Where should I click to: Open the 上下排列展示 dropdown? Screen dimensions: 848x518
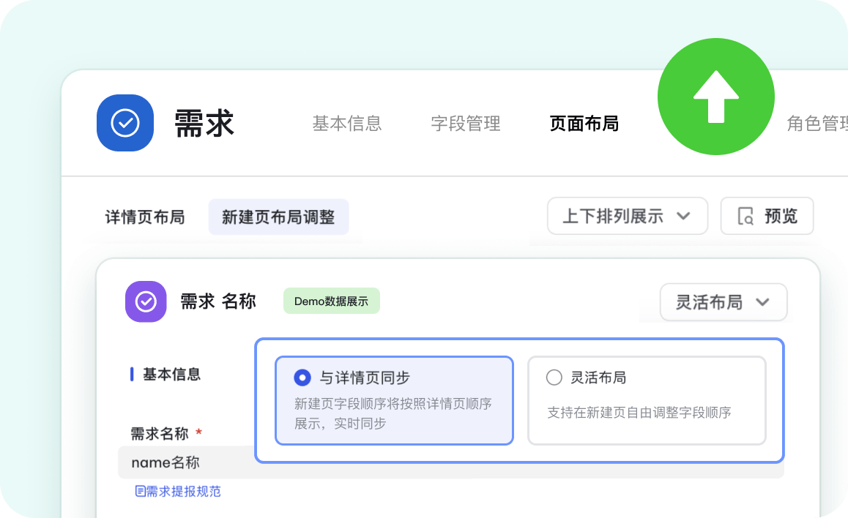click(x=627, y=217)
